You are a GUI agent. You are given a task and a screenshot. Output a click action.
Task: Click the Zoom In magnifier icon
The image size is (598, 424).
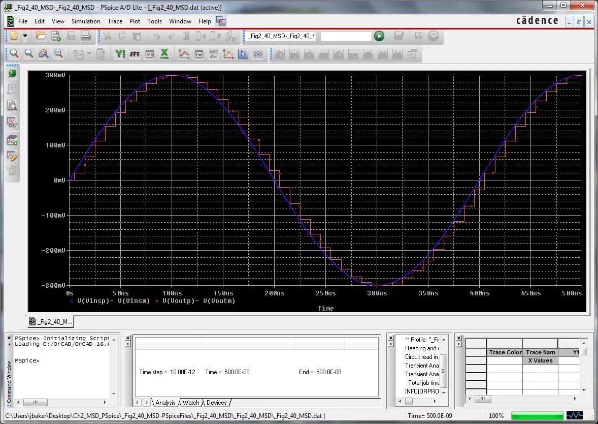[x=14, y=53]
